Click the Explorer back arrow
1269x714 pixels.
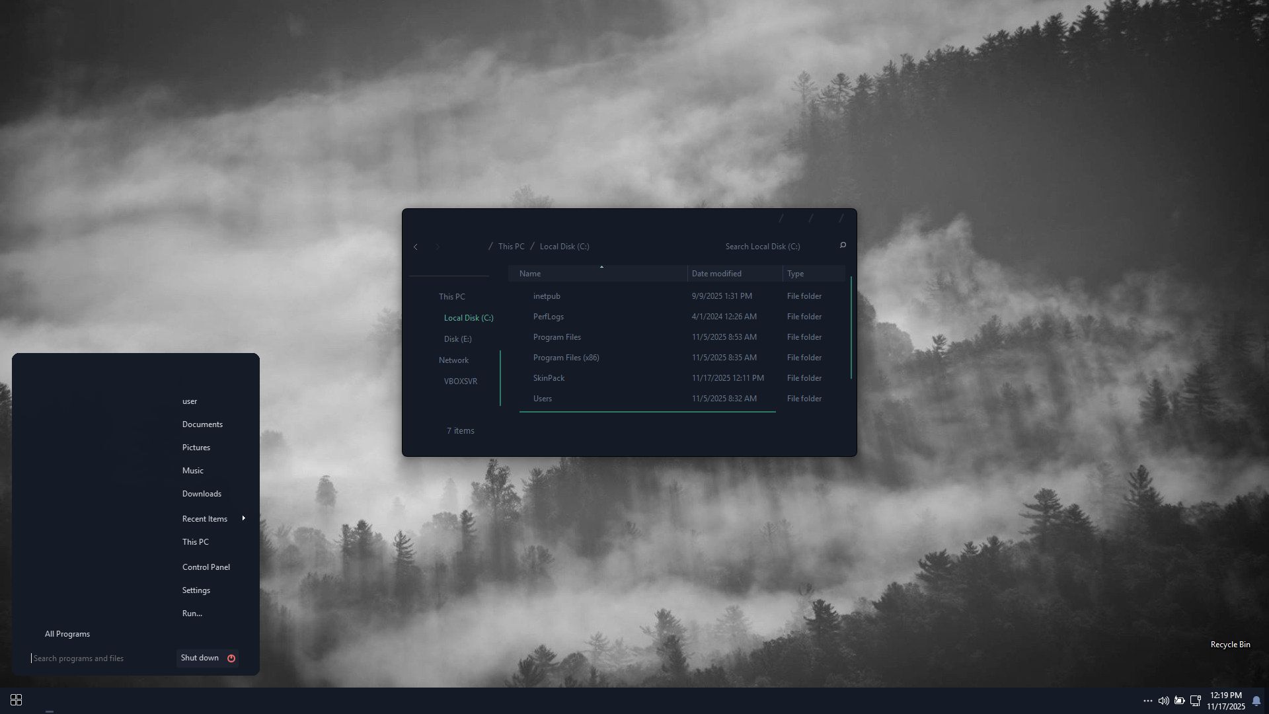[416, 247]
